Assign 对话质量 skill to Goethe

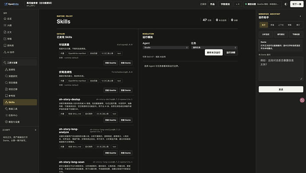pos(111,63)
